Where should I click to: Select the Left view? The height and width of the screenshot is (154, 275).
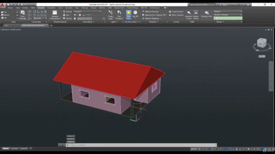click(x=4, y=18)
